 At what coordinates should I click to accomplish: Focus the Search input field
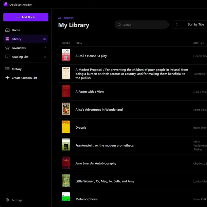[142, 24]
